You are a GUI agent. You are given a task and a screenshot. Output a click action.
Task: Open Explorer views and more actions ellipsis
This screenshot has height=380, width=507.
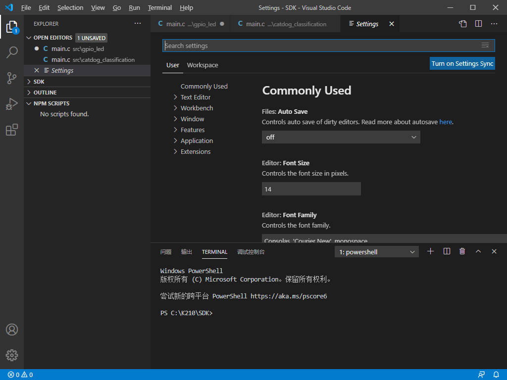point(138,24)
